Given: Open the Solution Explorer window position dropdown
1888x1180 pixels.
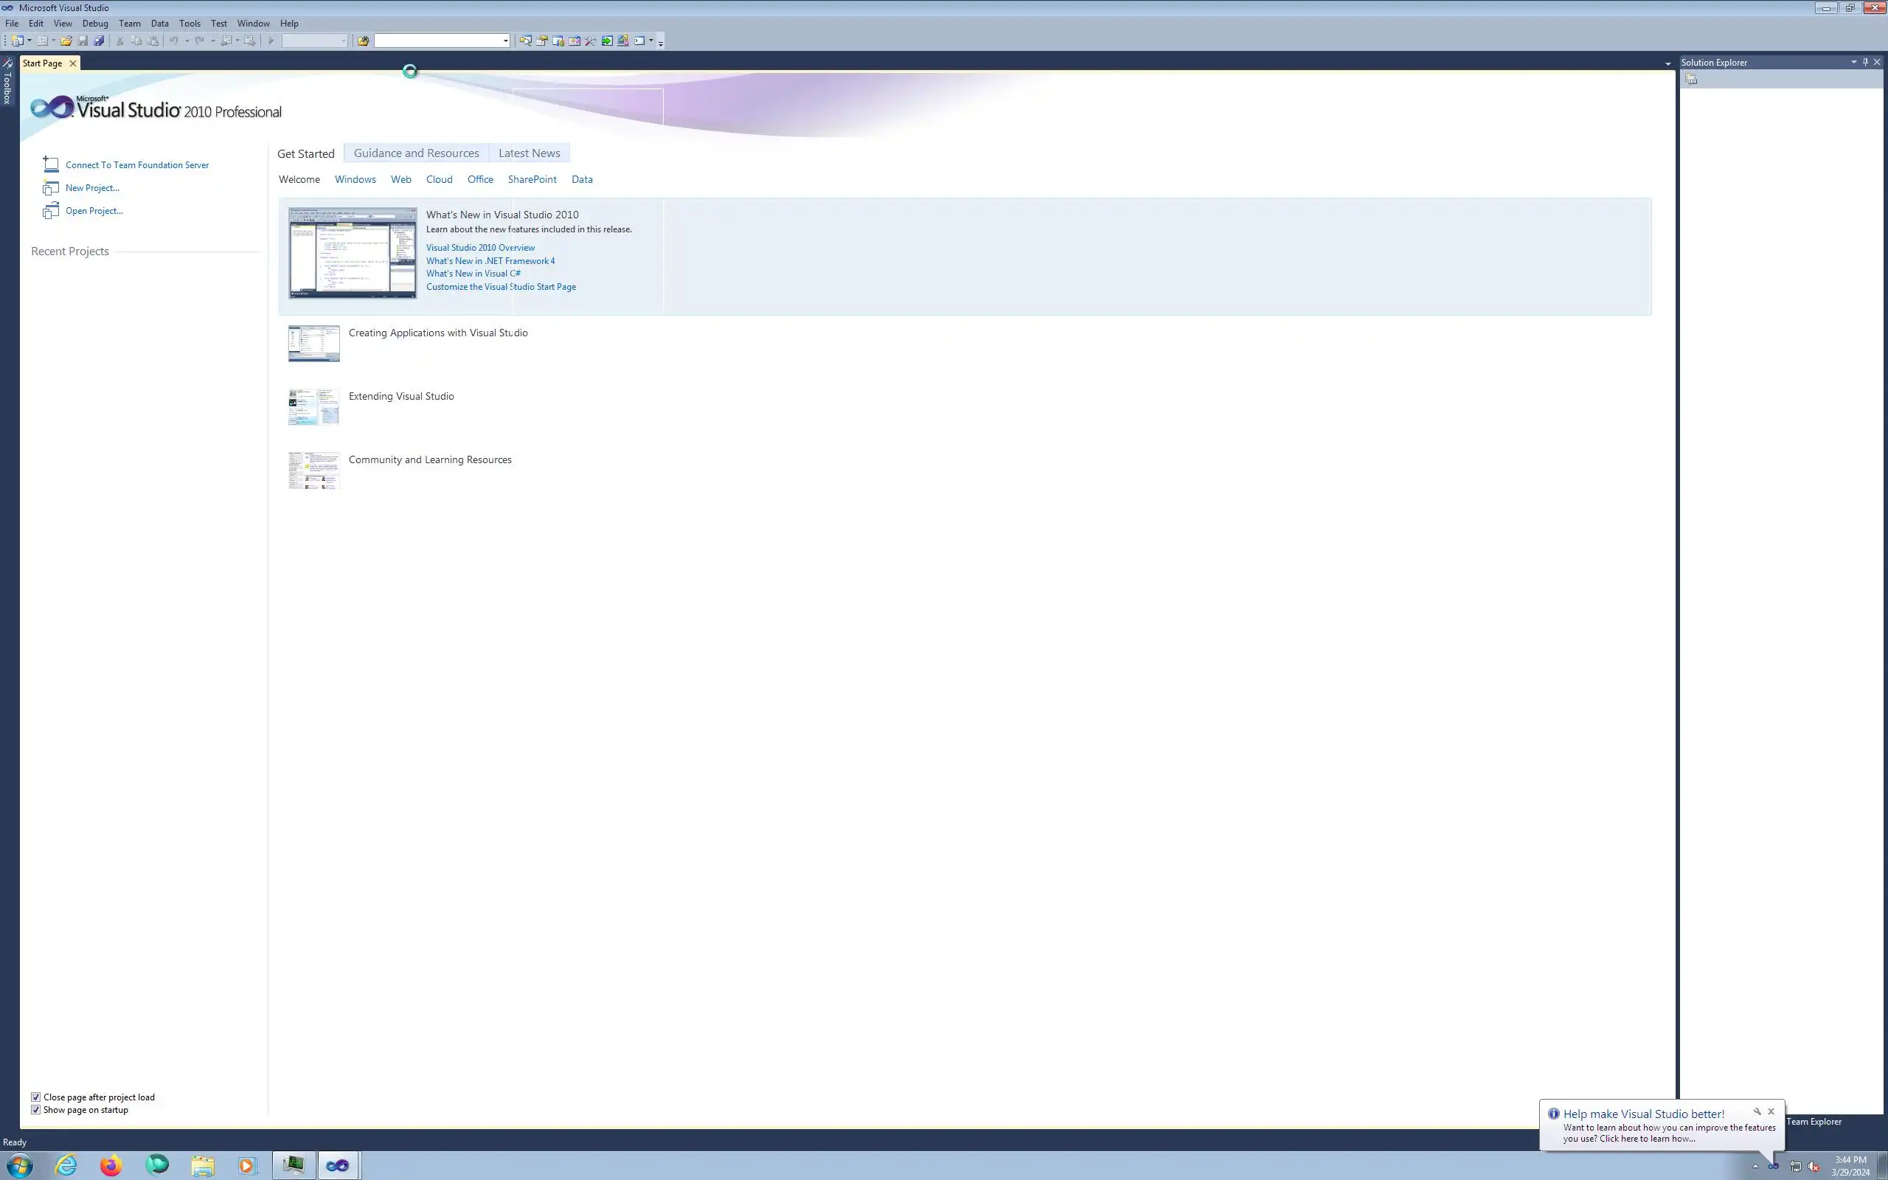Looking at the screenshot, I should tap(1853, 62).
